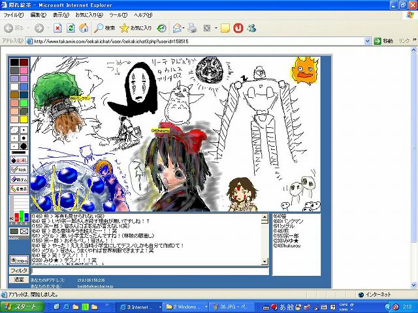418x313 pixels.
Task: Open the green quick launch taskbar icon
Action: (85, 307)
